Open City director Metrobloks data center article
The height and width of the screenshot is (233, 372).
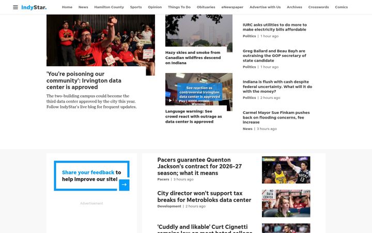click(204, 197)
